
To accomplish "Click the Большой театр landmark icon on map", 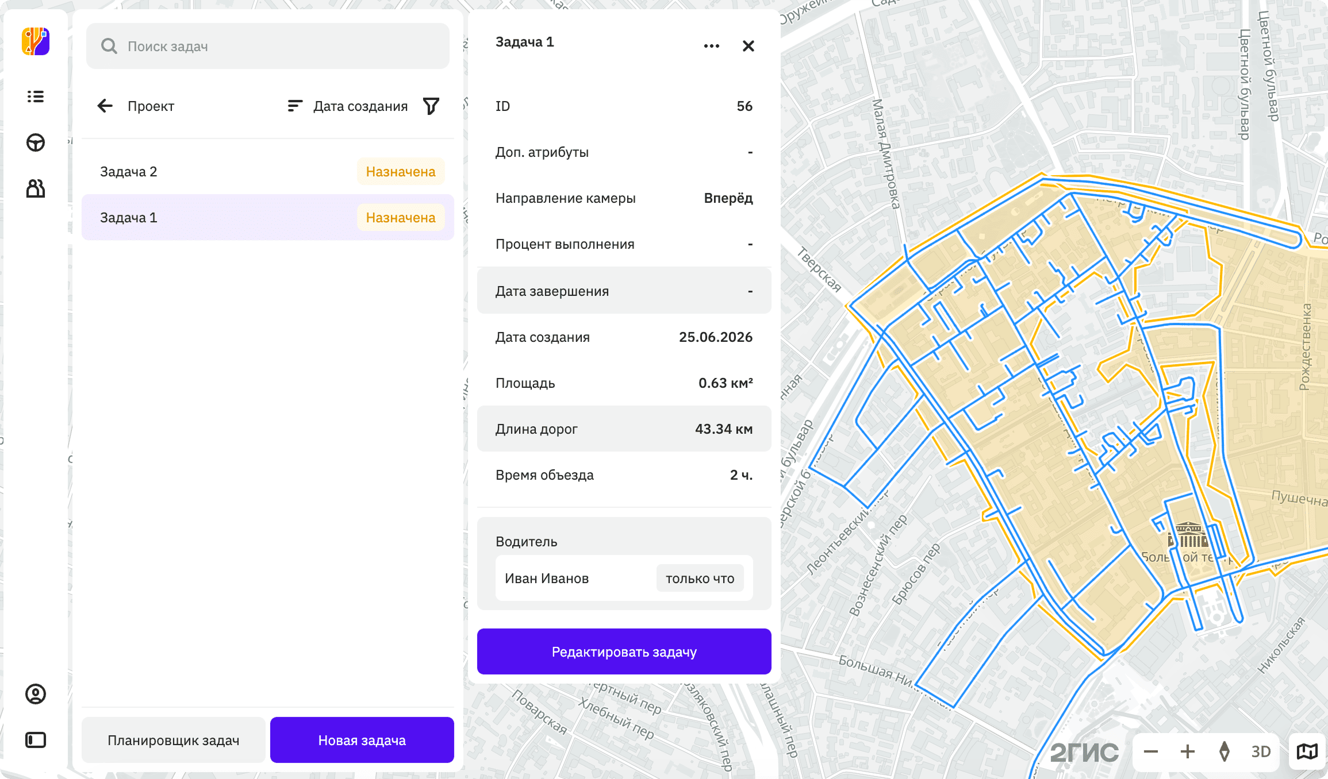I will tap(1188, 535).
